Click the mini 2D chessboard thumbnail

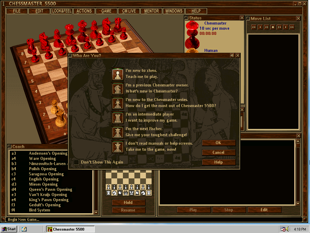(128, 183)
